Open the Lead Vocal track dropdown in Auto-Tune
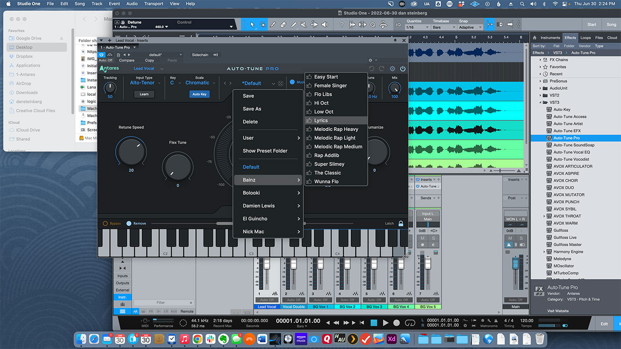 click(x=149, y=69)
